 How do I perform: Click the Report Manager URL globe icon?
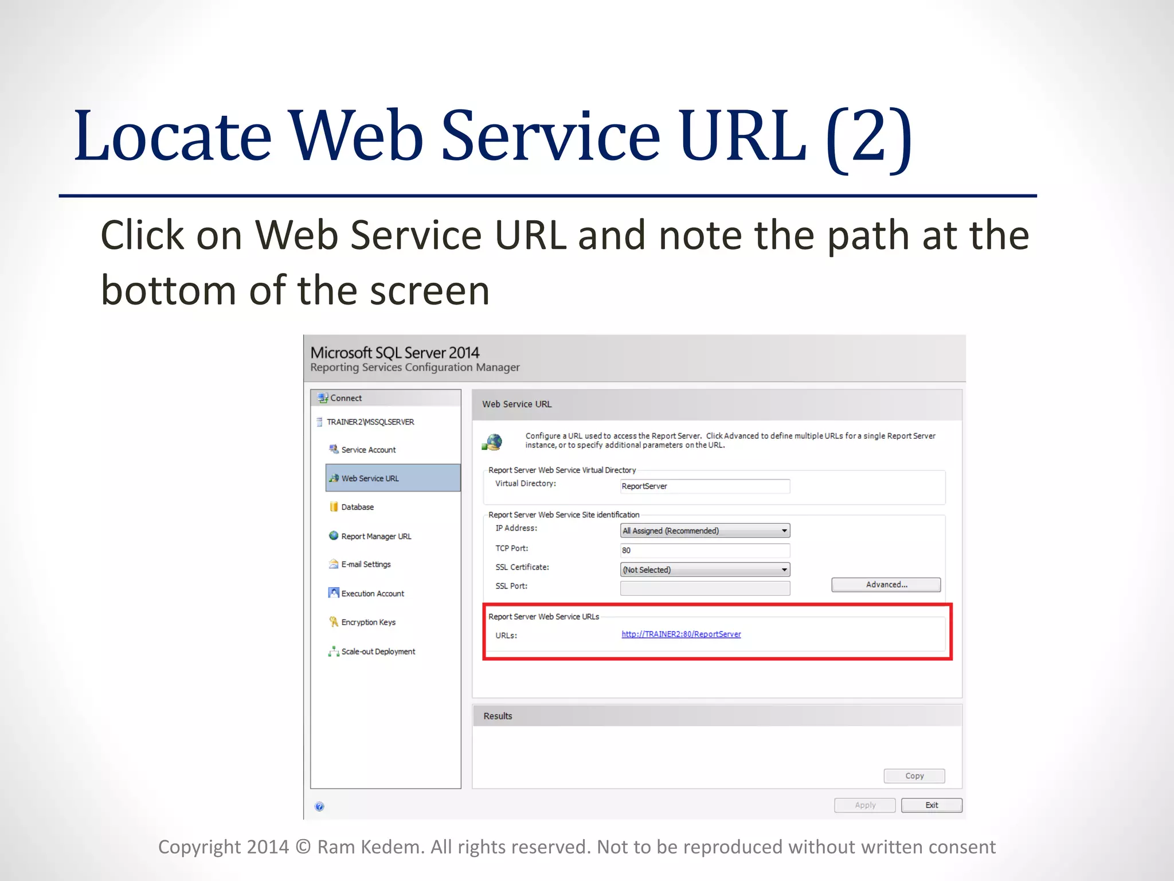[334, 536]
